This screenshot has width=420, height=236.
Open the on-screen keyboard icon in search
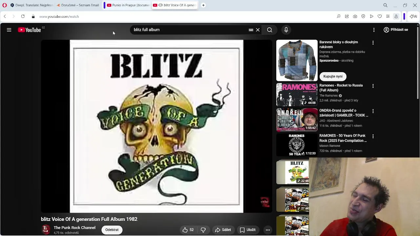tap(251, 30)
